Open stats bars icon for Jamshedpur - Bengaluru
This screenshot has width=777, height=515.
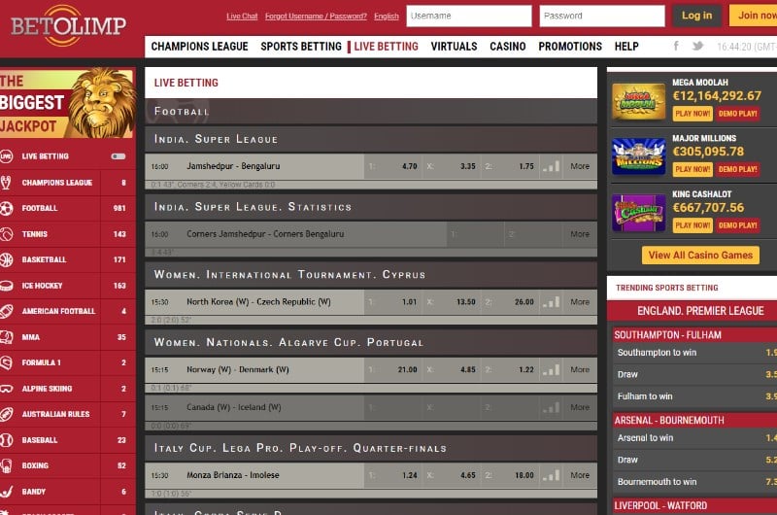pos(551,166)
